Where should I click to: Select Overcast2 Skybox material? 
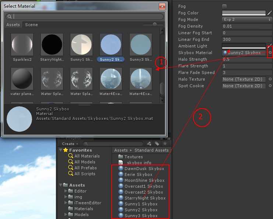coord(141,192)
